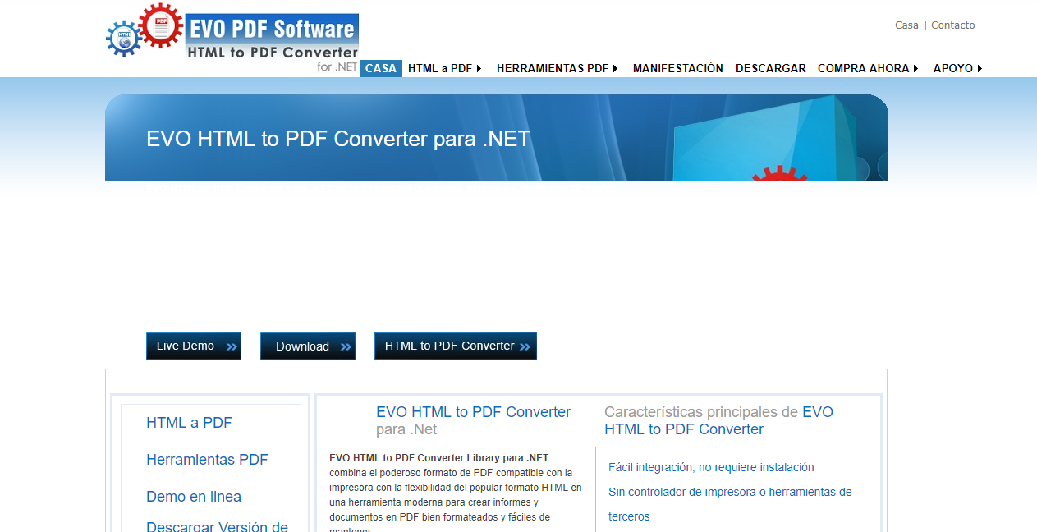Click Sin controlador de impresora item
The width and height of the screenshot is (1037, 532).
pos(730,504)
